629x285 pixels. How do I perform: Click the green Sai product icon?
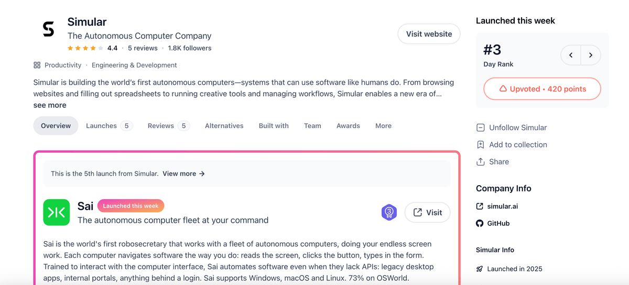tap(56, 212)
